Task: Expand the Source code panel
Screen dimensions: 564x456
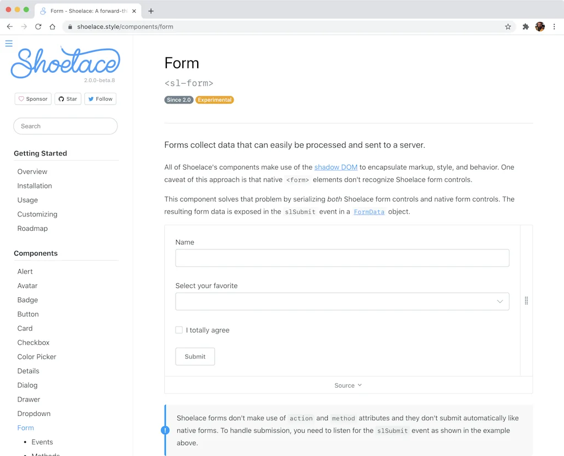Action: 348,386
